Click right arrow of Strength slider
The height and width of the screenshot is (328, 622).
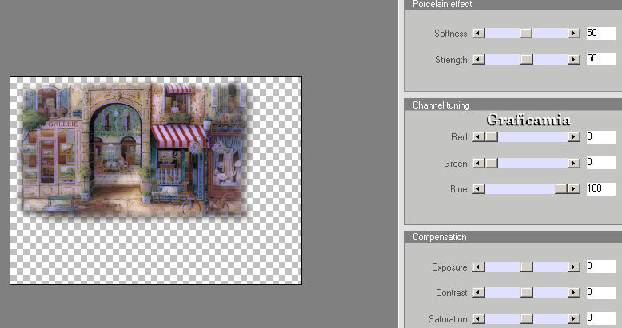click(x=574, y=59)
